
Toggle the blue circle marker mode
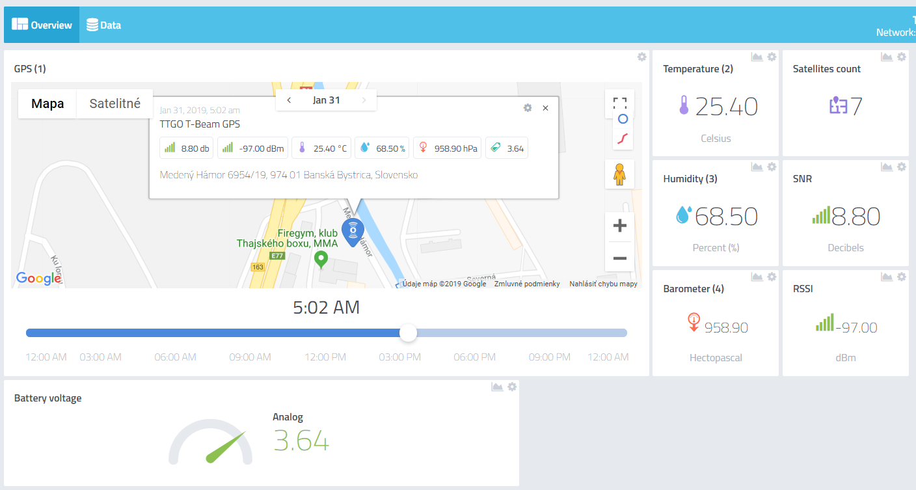pos(622,120)
